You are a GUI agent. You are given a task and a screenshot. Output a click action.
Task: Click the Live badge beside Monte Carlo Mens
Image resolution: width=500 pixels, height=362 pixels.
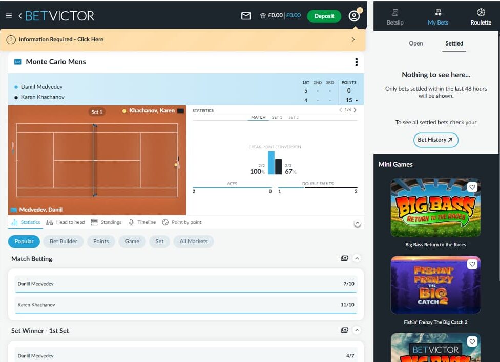pos(18,62)
